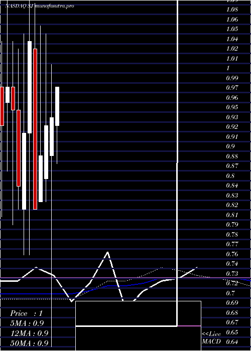Click the price axis label 0.95

232,107
